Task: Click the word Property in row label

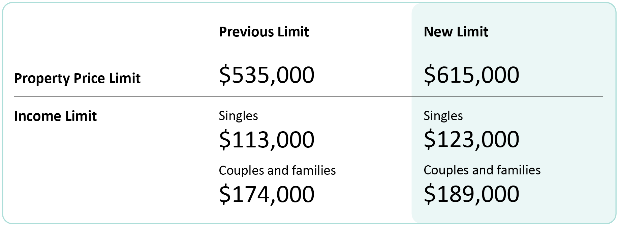Action: 42,79
